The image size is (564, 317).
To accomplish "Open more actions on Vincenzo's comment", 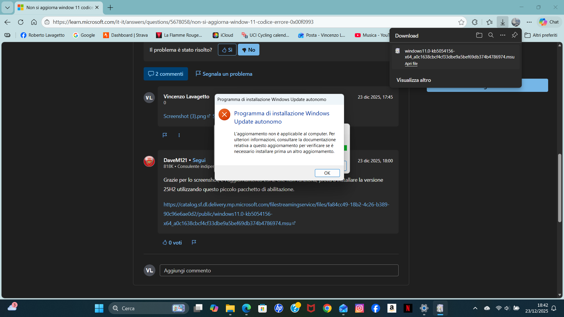I will coord(179,135).
